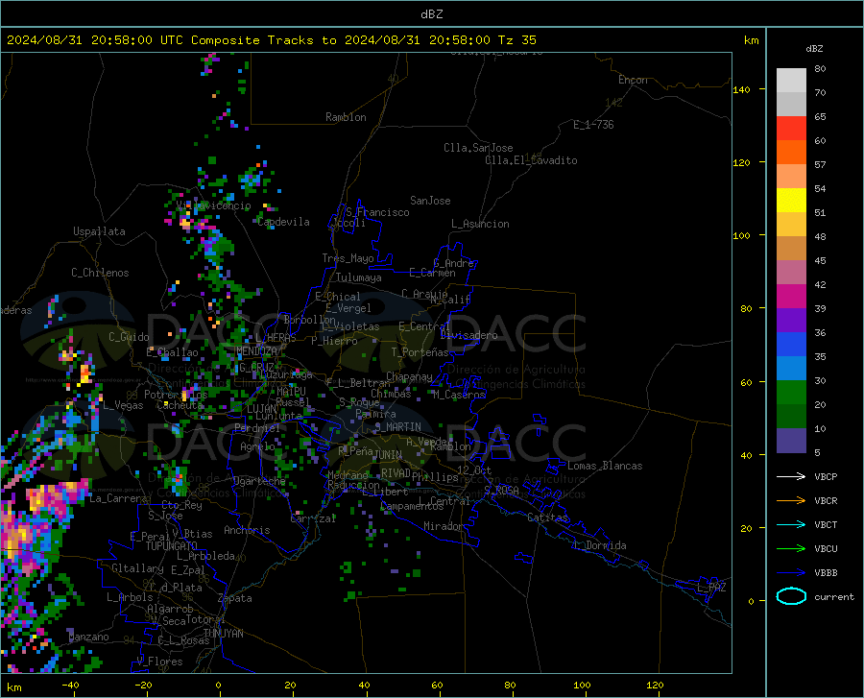Click the orange VBCR arrow icon in legend
The image size is (864, 698).
[791, 500]
